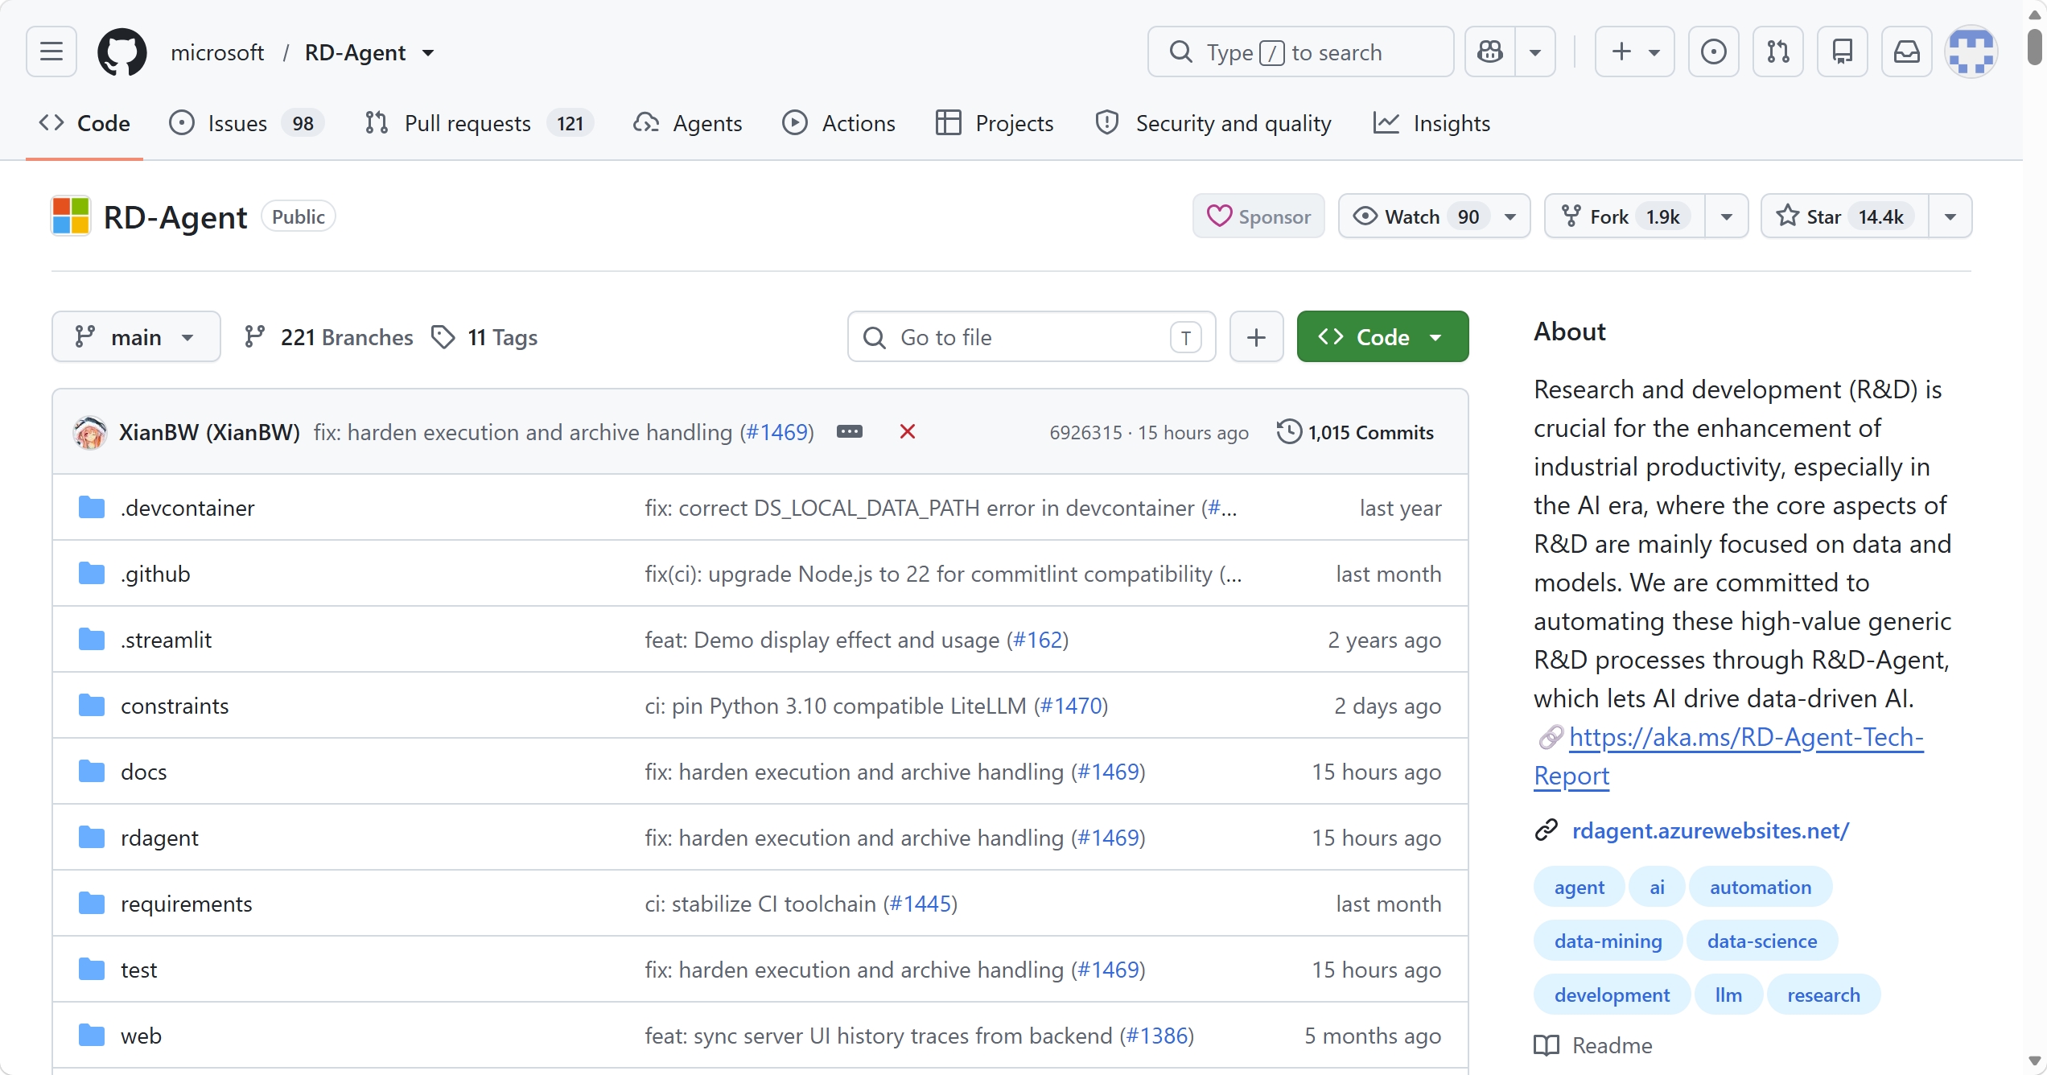Select the llm topic tag
The width and height of the screenshot is (2047, 1075).
pyautogui.click(x=1728, y=995)
